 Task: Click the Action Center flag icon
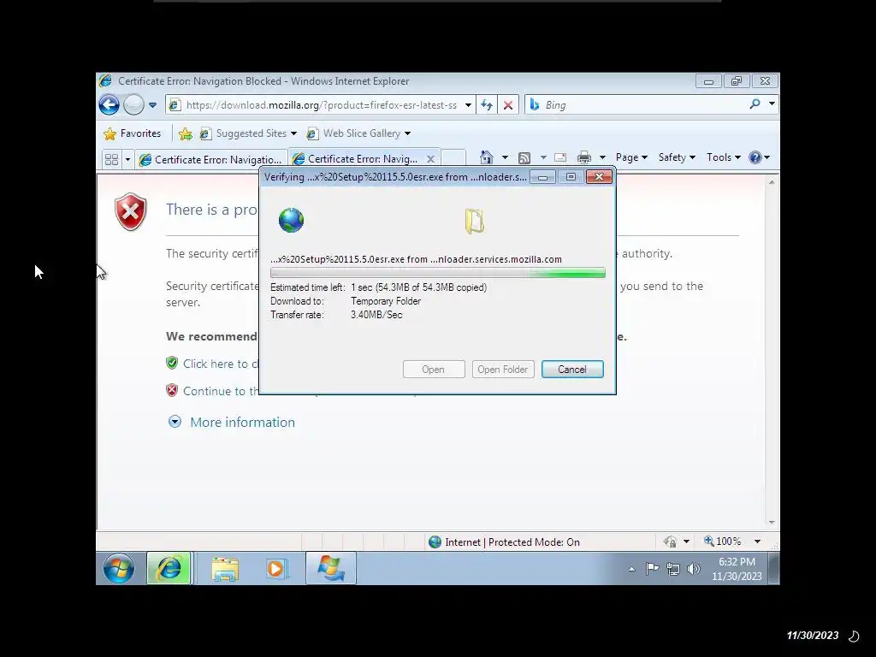652,569
